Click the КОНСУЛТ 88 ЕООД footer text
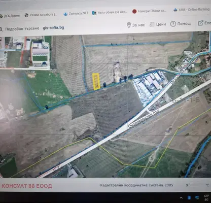Viewport: 211px width, 203px height. [27, 186]
